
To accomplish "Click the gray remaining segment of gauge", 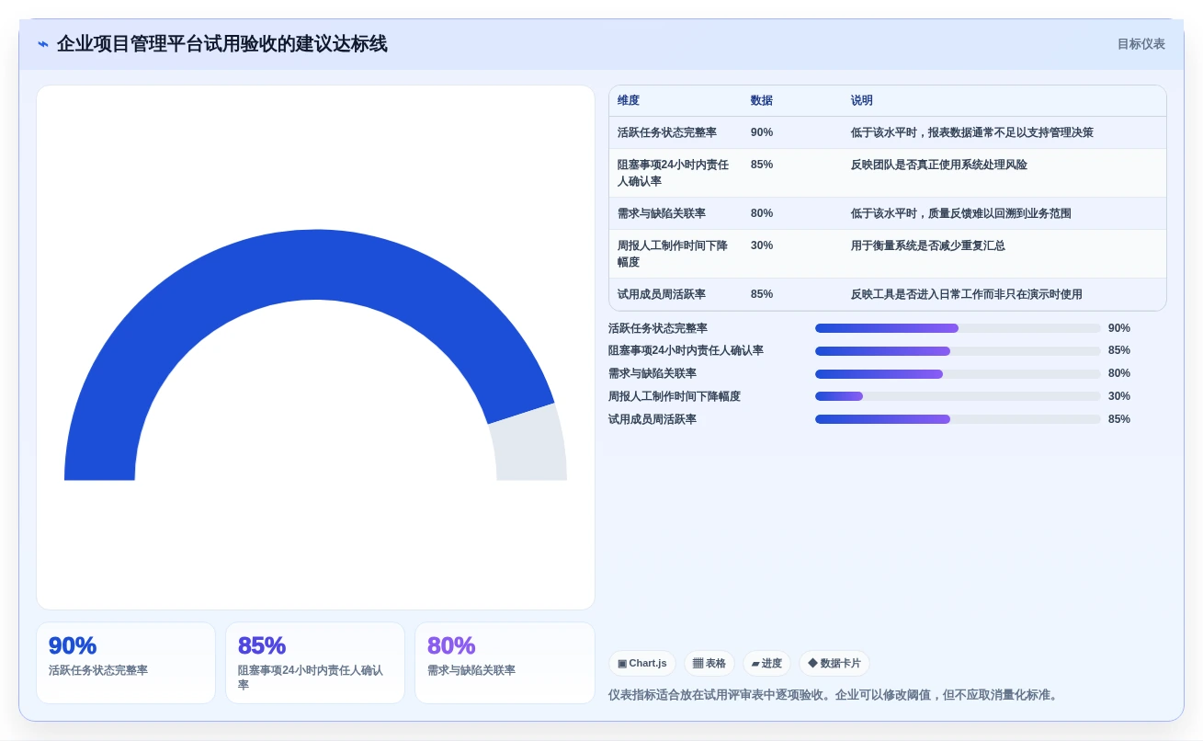I will coord(530,446).
